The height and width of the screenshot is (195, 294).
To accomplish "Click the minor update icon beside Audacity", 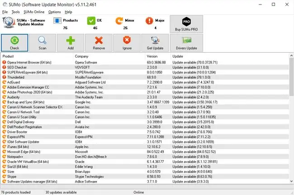I will click(x=4, y=97).
